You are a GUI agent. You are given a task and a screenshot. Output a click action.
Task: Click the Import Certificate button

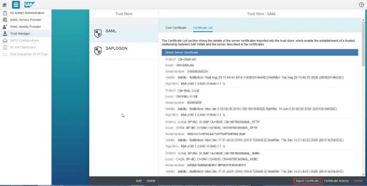(x=307, y=181)
